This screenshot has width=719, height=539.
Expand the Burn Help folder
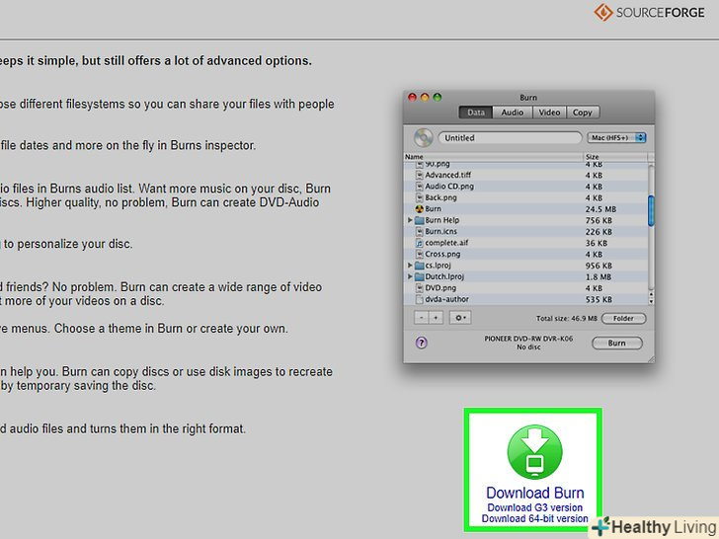pos(410,220)
